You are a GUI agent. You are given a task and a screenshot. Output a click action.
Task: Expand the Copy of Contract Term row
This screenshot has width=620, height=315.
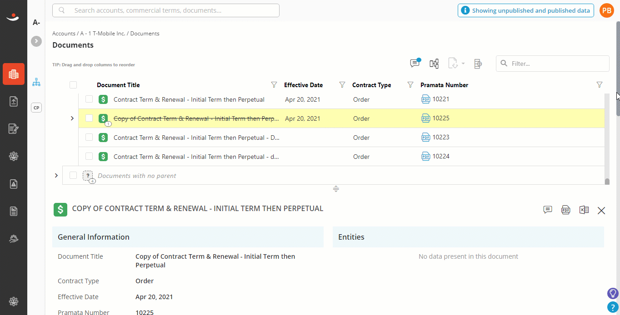tap(72, 118)
